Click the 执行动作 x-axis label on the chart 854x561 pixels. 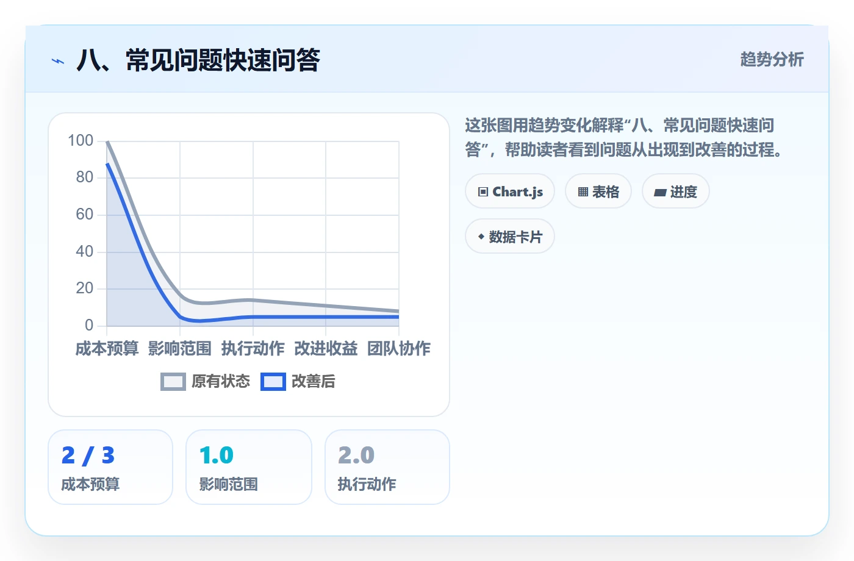pos(253,349)
